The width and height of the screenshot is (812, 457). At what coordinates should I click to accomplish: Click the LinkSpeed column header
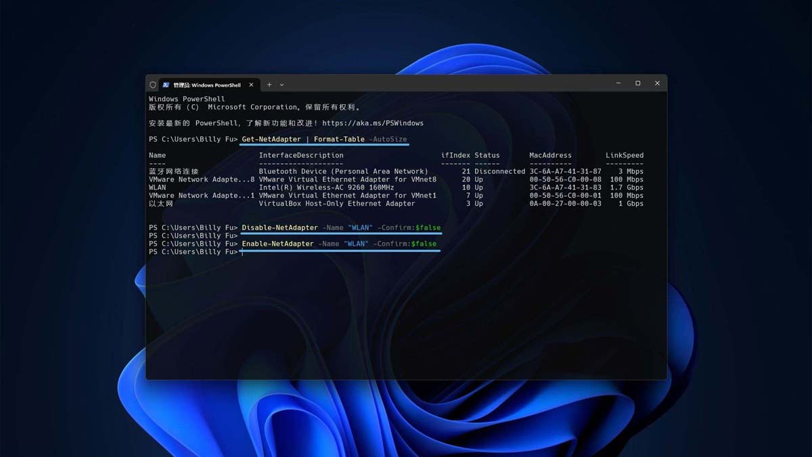click(x=625, y=156)
